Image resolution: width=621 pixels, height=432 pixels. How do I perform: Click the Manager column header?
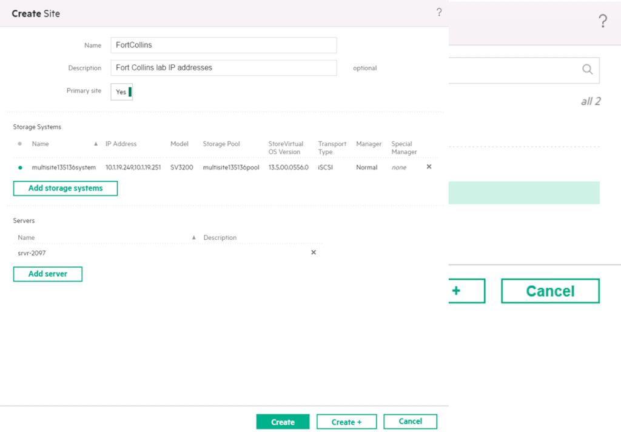(369, 144)
